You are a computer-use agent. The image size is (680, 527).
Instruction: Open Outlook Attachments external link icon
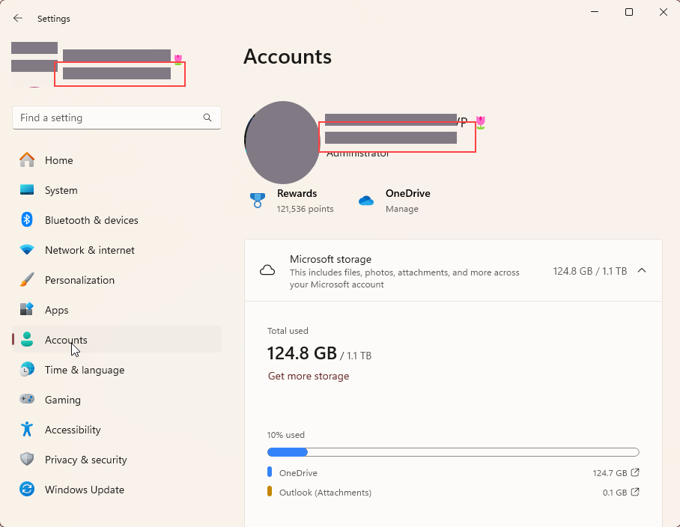click(635, 492)
